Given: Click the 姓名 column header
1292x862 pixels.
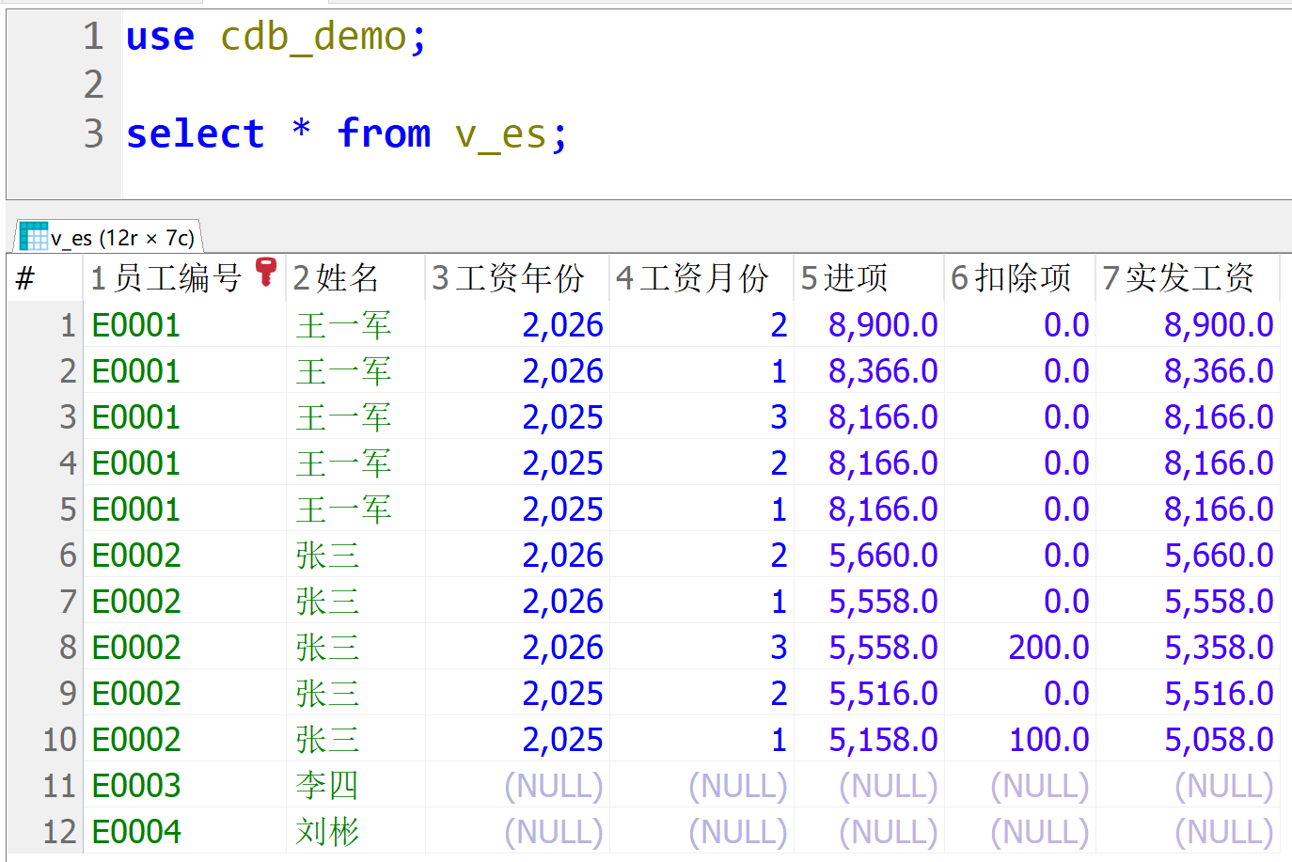Looking at the screenshot, I should 336,278.
